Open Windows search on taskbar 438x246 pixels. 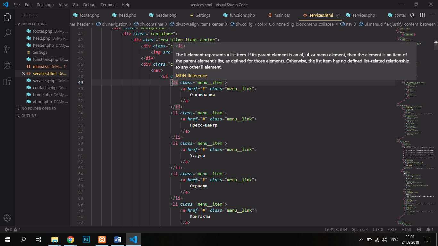(23, 240)
